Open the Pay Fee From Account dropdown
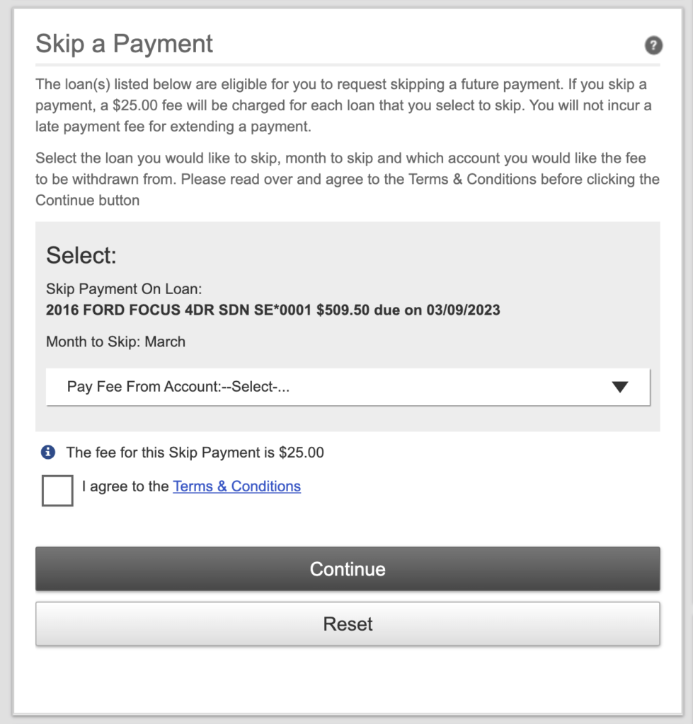Viewport: 693px width, 724px height. tap(347, 387)
